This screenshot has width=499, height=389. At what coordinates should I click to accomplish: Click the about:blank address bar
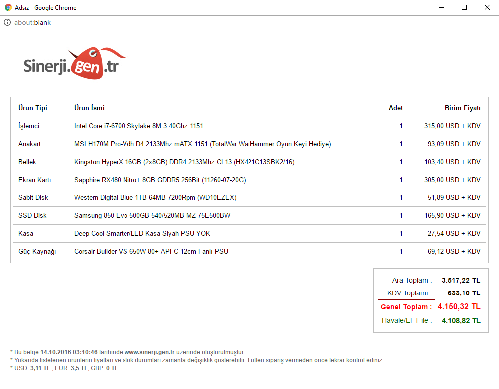click(249, 22)
